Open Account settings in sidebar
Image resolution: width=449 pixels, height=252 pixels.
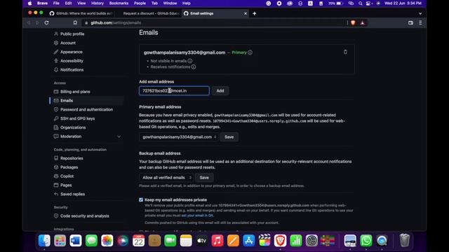pos(68,43)
